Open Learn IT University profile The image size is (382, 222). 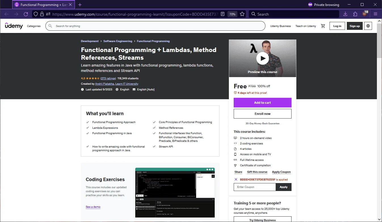point(127,84)
